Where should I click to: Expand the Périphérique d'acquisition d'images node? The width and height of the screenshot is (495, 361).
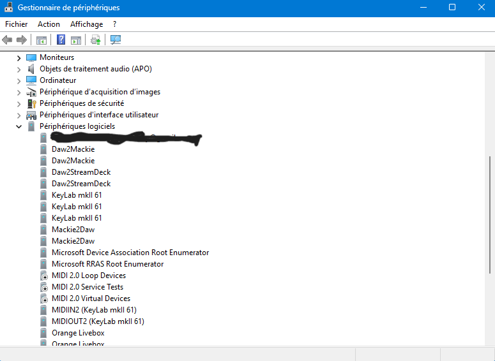[19, 92]
